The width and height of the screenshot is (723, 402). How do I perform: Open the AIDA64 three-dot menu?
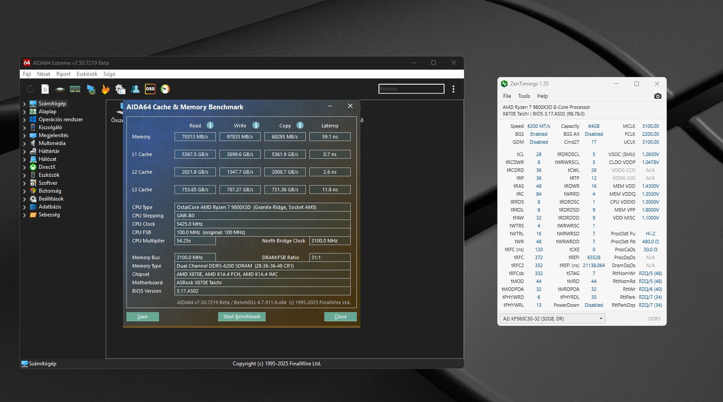[453, 89]
